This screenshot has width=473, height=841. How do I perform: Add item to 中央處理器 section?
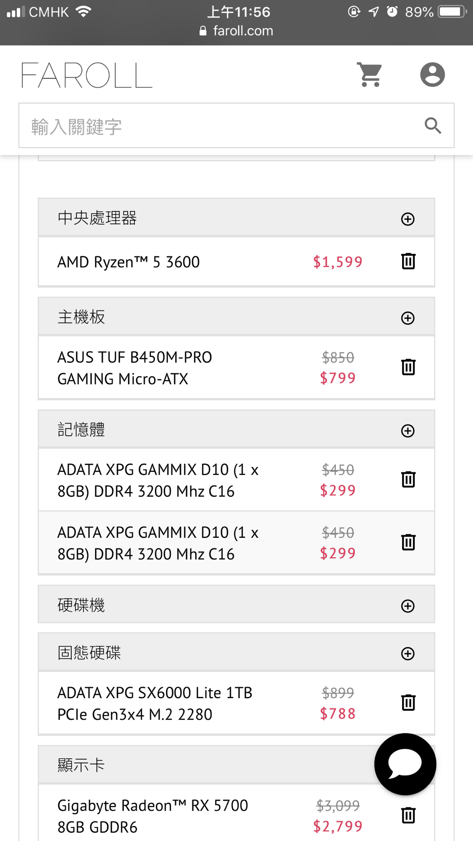[x=408, y=219]
